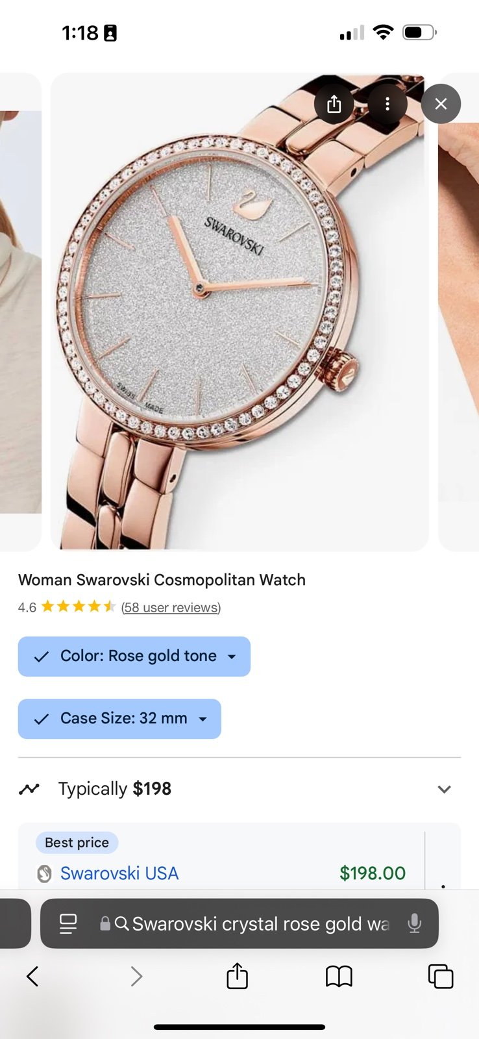
Task: Expand the Typically $198 price section
Action: coord(239,789)
